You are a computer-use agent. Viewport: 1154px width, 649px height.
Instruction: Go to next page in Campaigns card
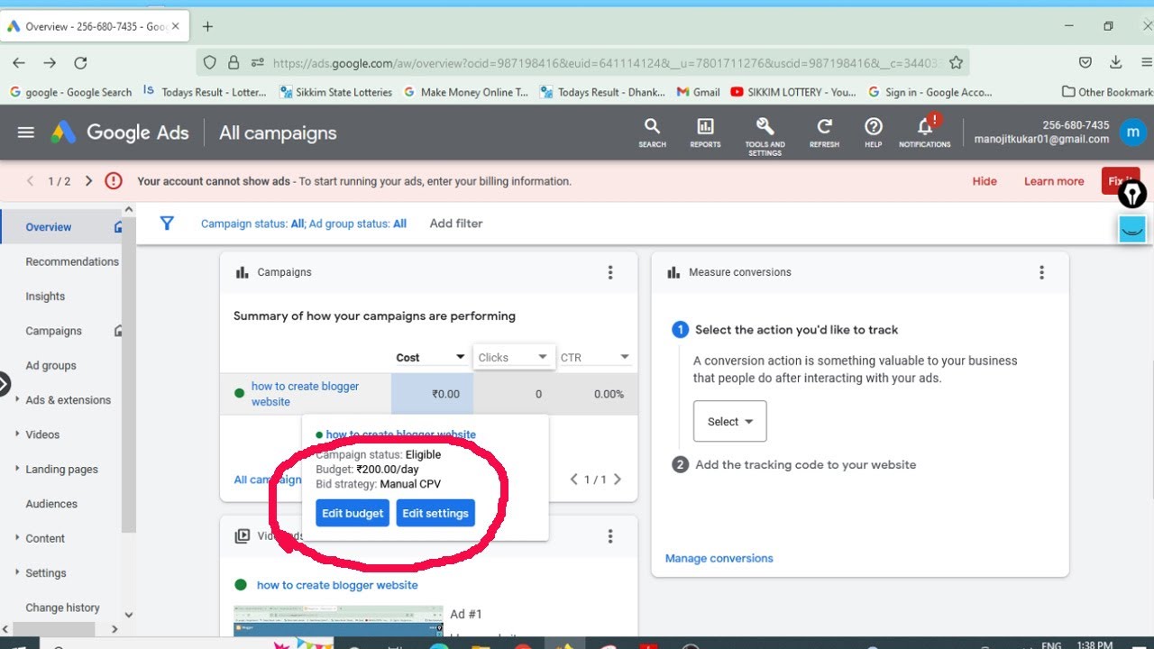(618, 480)
